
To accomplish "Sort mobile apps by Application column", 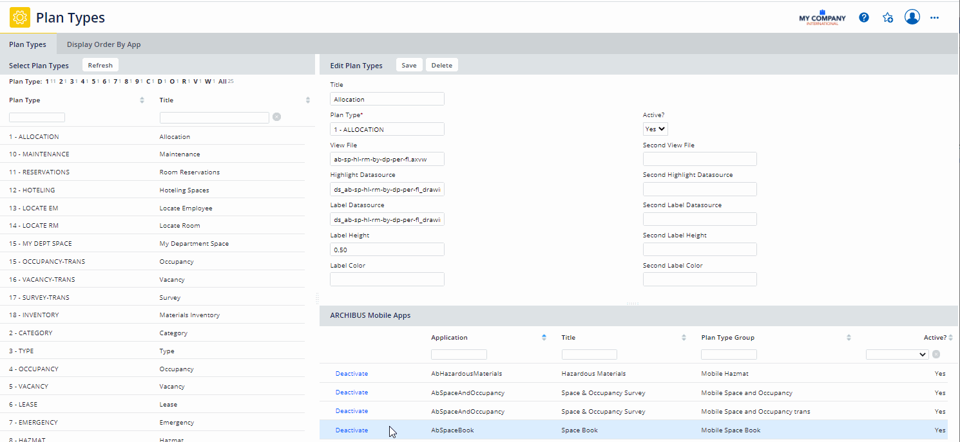I will point(544,337).
